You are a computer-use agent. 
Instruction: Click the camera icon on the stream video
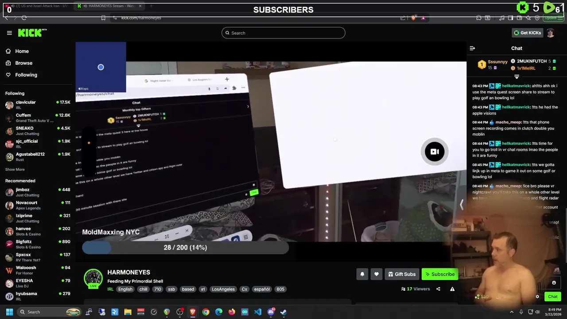click(435, 152)
